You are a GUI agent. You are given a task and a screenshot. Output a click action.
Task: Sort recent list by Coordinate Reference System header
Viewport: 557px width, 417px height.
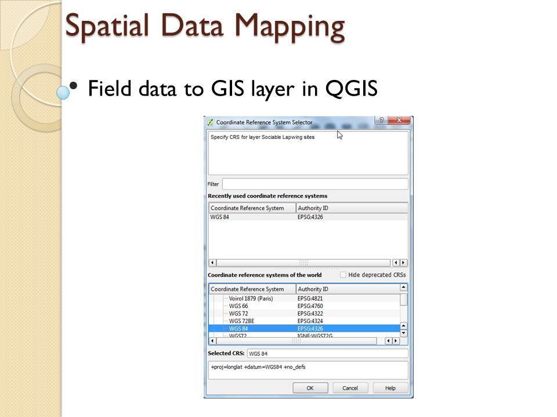coord(252,208)
